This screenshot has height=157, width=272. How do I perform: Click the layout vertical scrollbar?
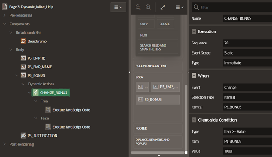[x=186, y=118]
